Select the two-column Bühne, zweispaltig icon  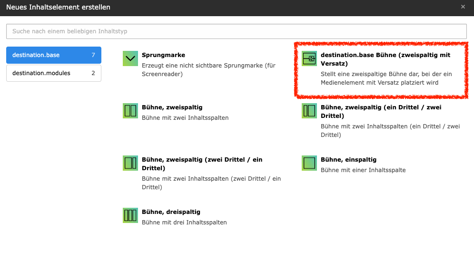click(x=130, y=111)
